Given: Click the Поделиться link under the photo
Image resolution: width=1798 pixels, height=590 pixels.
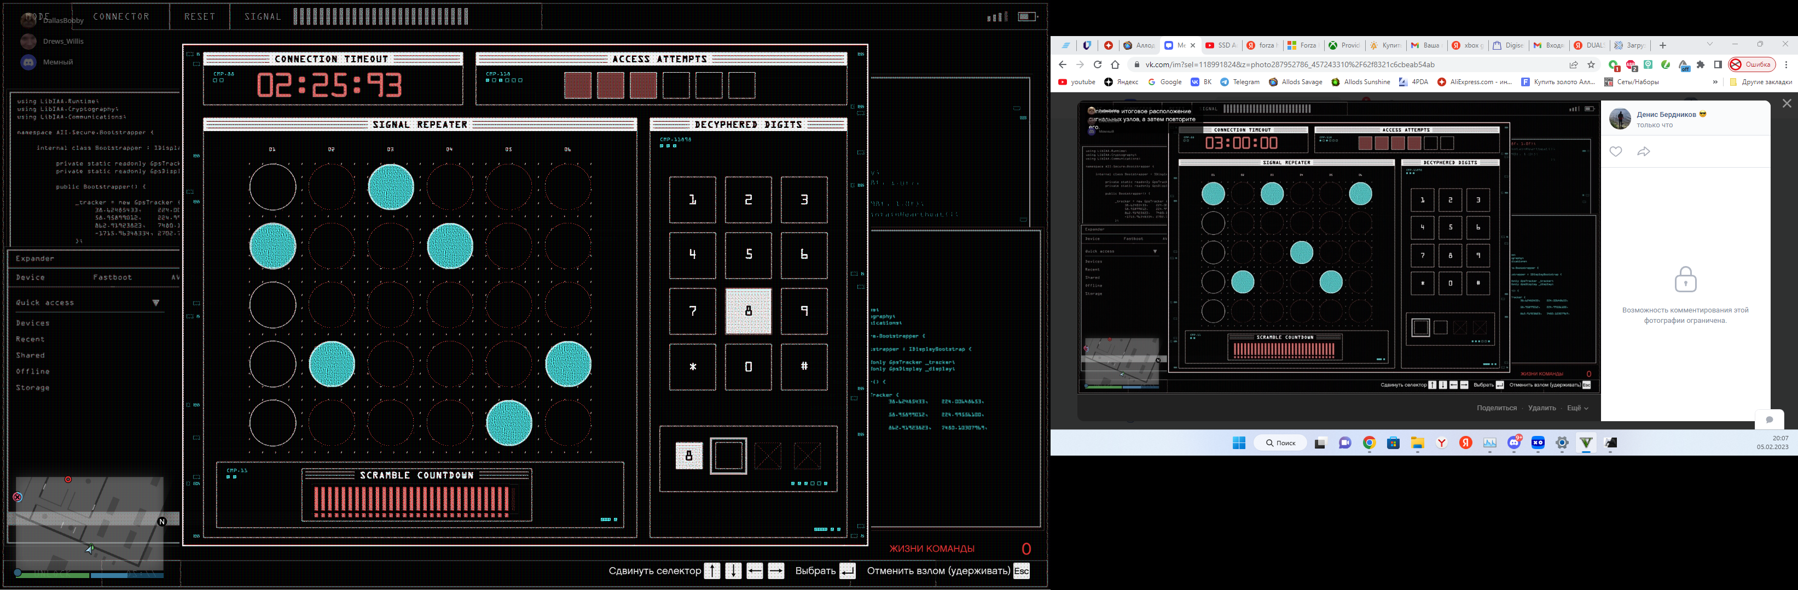Looking at the screenshot, I should [1497, 408].
